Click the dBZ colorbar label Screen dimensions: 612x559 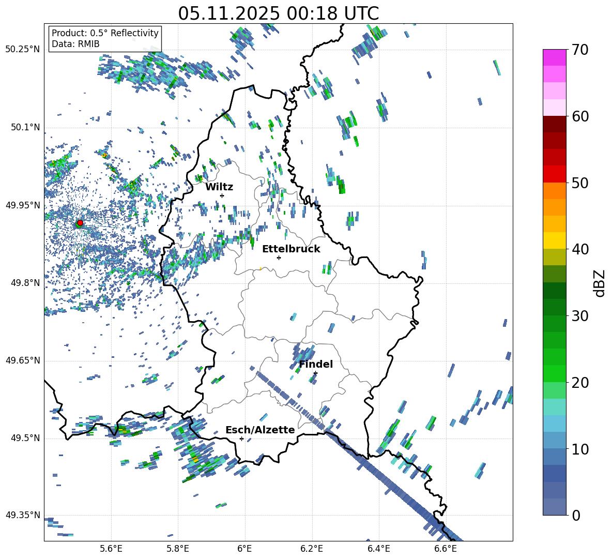(x=600, y=283)
